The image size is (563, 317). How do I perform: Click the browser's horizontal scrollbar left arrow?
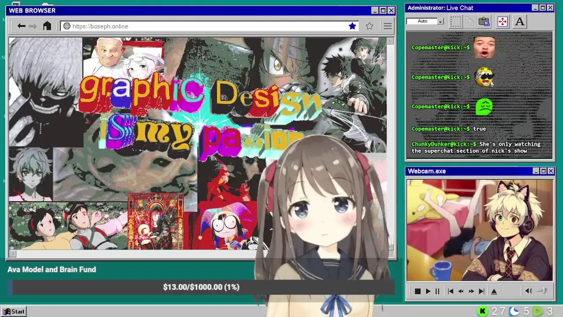click(13, 254)
